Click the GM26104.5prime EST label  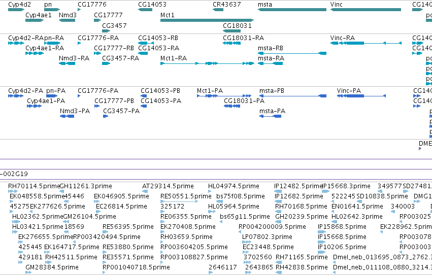89,217
